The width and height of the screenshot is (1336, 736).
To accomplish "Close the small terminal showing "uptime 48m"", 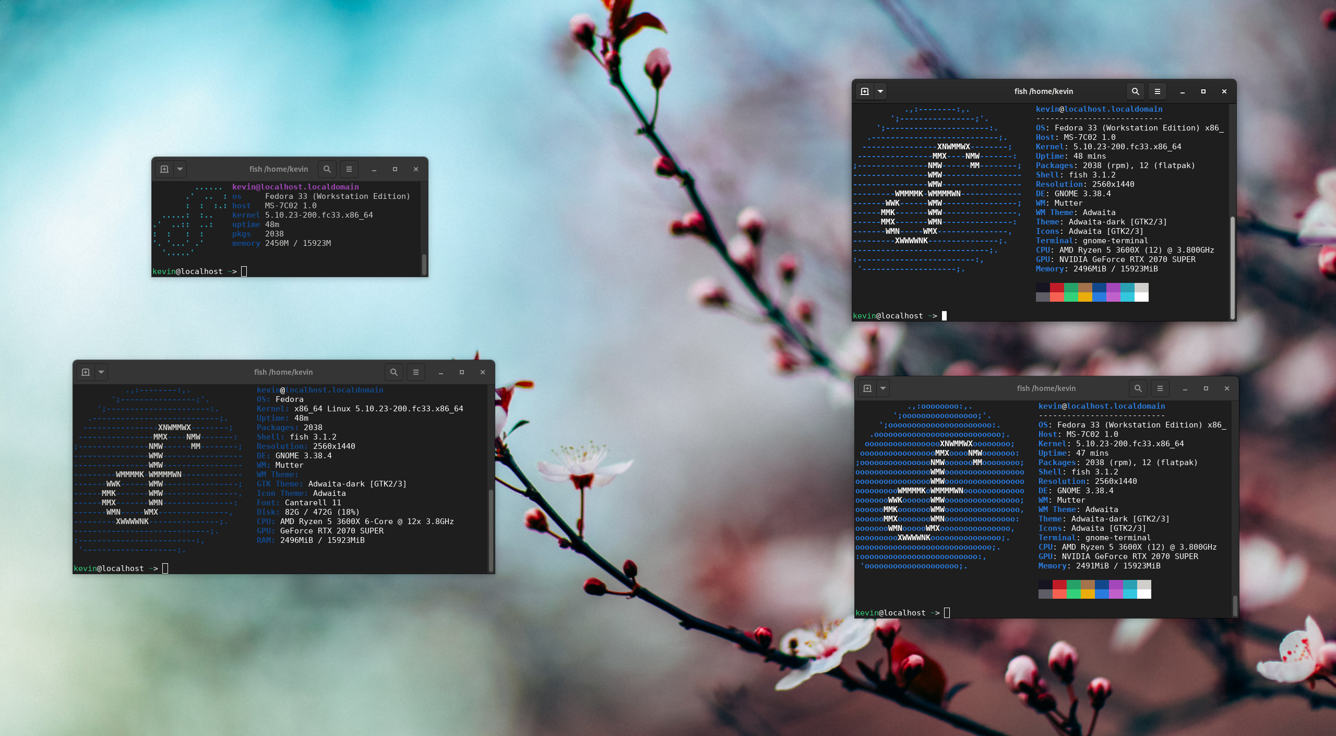I will click(416, 169).
